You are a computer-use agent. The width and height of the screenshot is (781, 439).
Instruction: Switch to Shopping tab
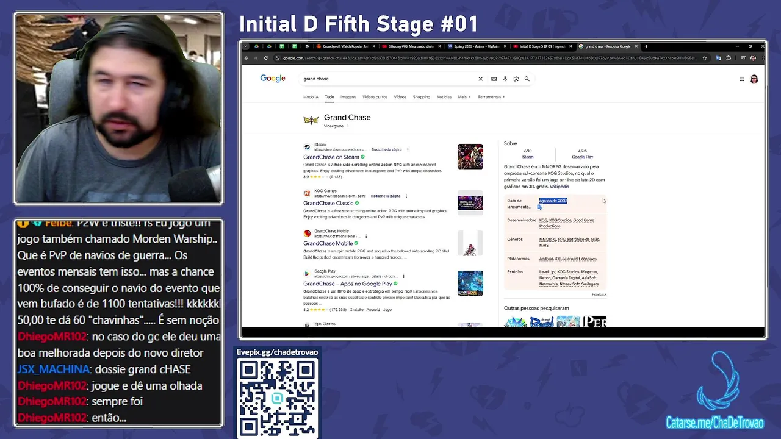[x=421, y=97]
